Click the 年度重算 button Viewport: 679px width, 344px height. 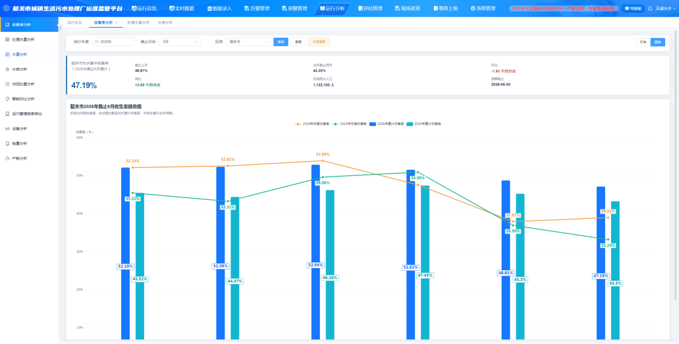[x=319, y=42]
